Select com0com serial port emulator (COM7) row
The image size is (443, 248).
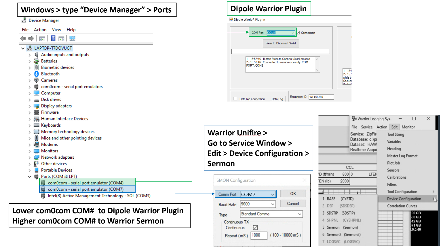tap(87, 189)
